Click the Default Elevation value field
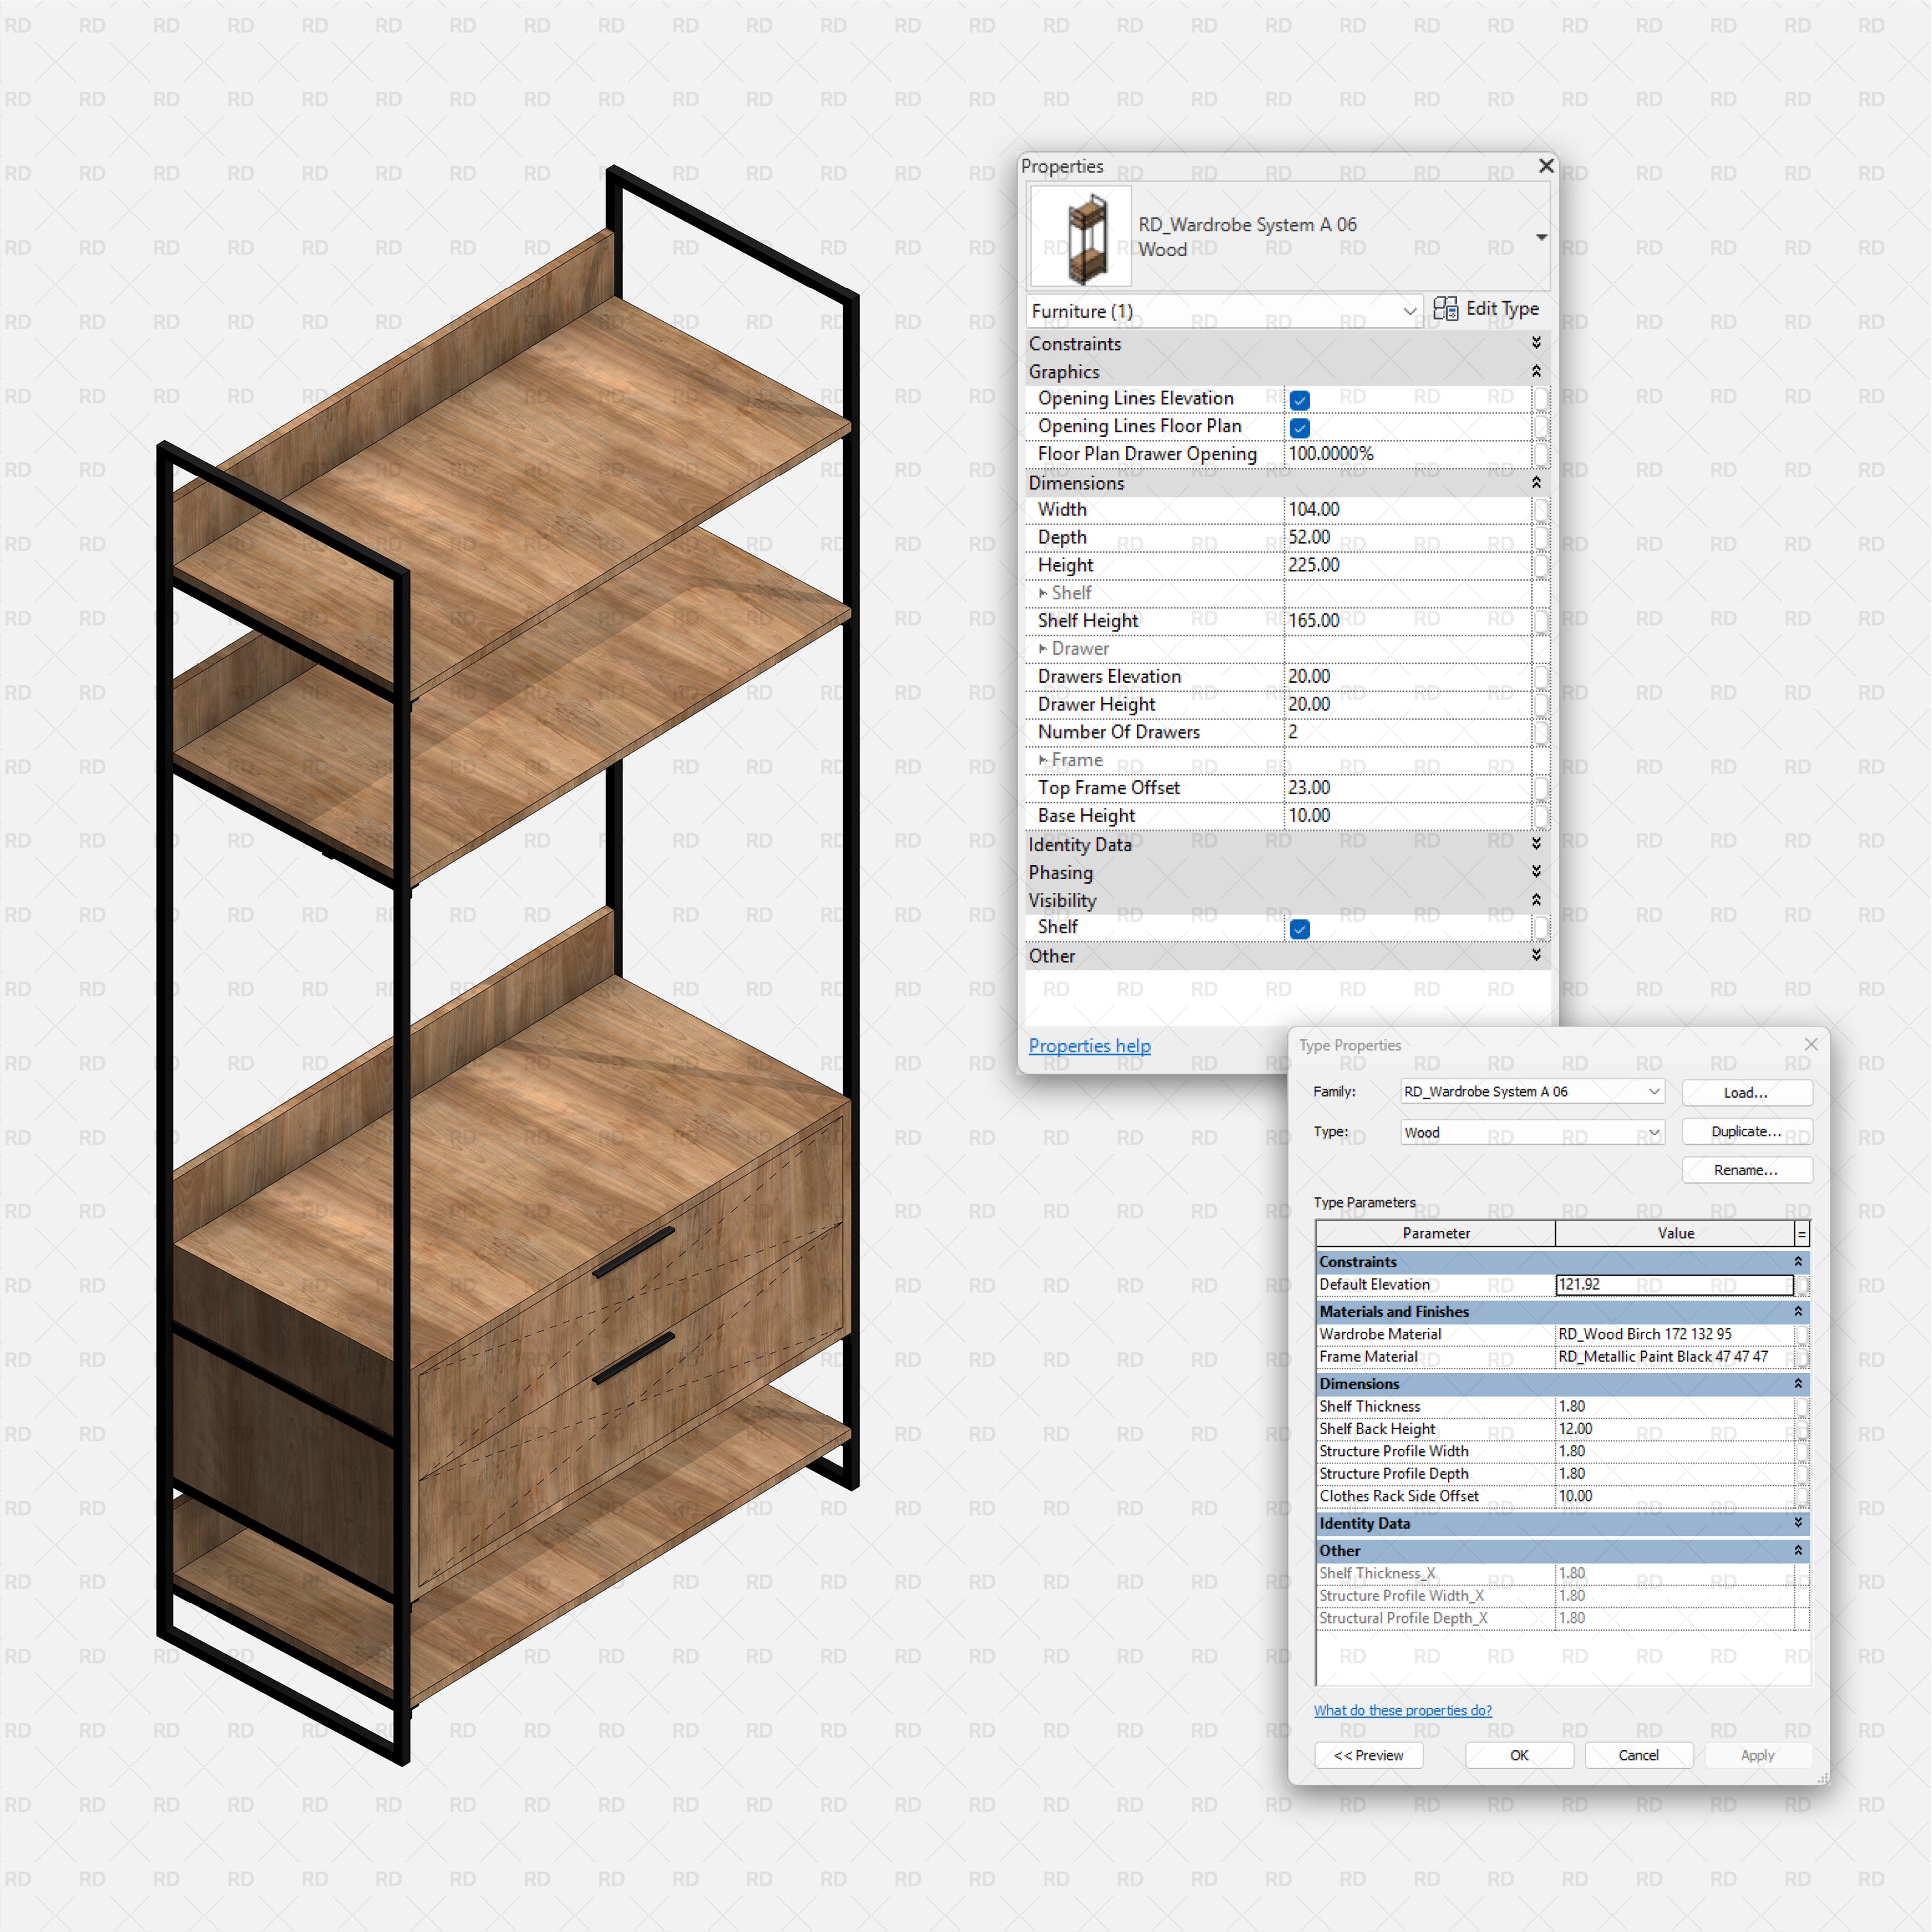 coord(1674,1285)
